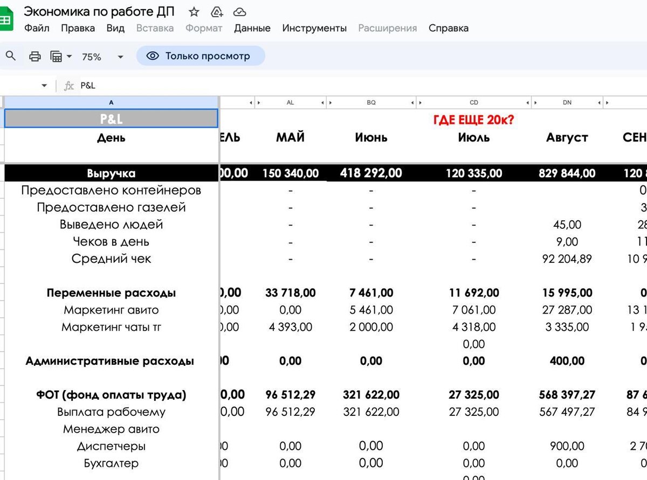This screenshot has height=480, width=647.
Task: Select column A header
Action: point(111,102)
